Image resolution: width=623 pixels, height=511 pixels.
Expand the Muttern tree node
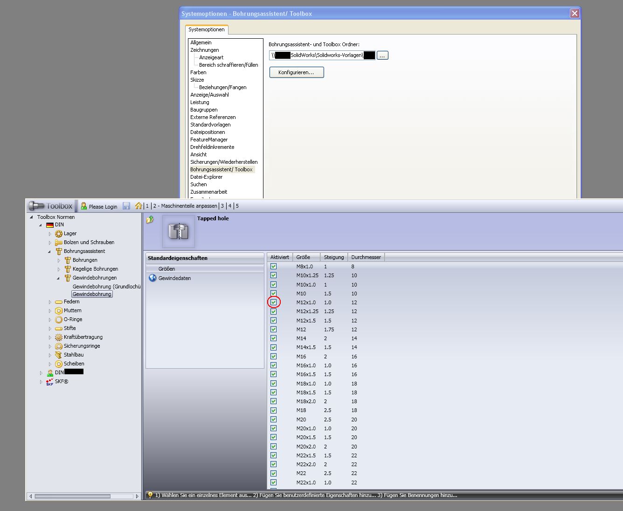(x=50, y=311)
